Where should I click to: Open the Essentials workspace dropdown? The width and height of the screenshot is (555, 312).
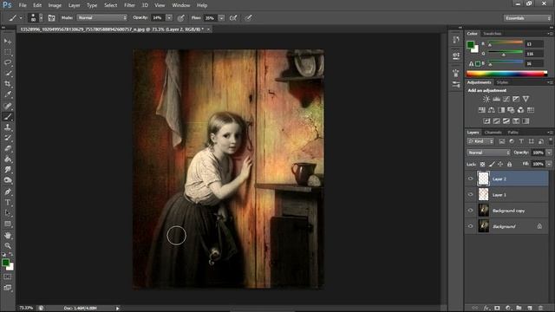tap(527, 18)
